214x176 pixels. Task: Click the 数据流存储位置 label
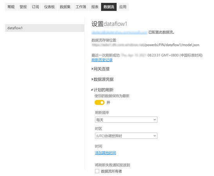pyautogui.click(x=104, y=40)
